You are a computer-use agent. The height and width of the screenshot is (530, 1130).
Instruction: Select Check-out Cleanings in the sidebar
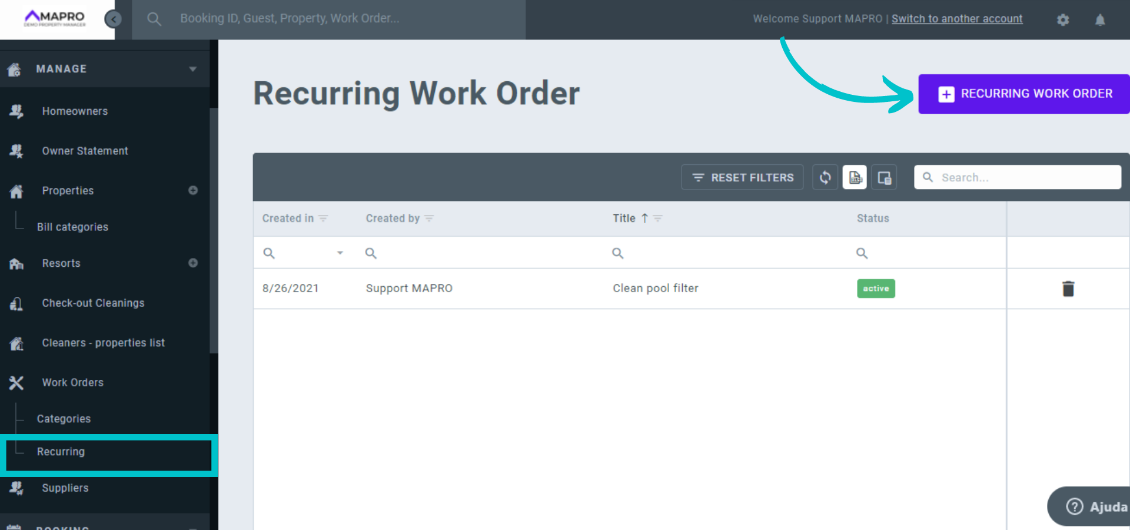tap(93, 303)
